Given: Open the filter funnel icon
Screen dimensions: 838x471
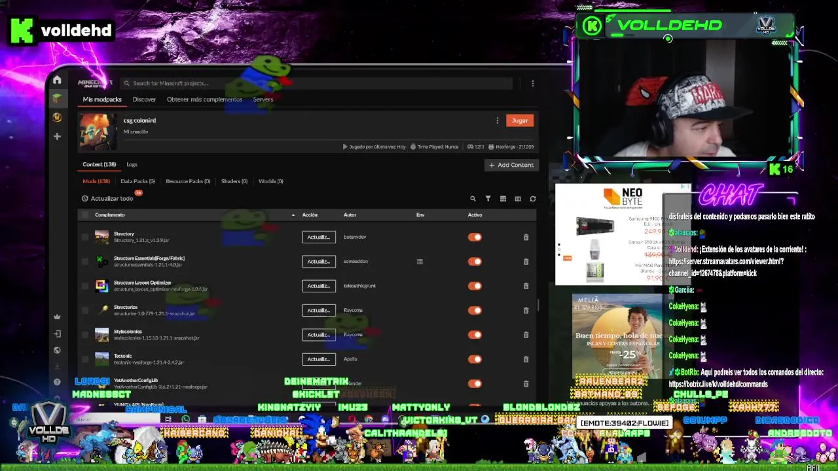Looking at the screenshot, I should (x=488, y=199).
